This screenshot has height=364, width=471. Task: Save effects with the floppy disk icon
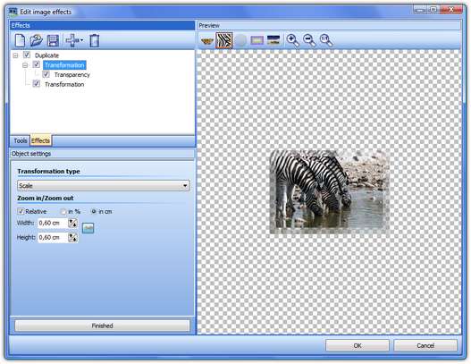[x=53, y=40]
